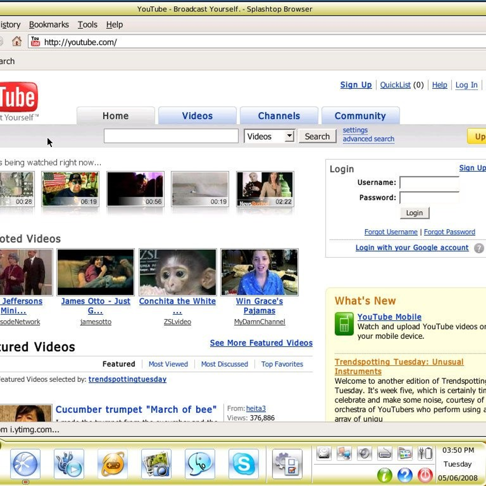Open See More Featured Videos link
The width and height of the screenshot is (486, 486).
click(x=261, y=343)
